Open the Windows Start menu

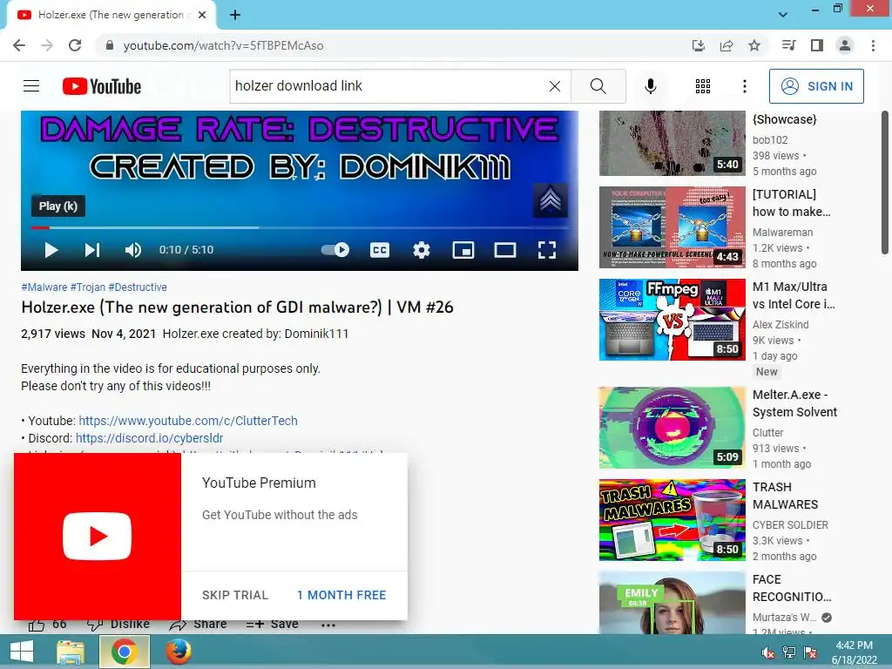pos(22,652)
